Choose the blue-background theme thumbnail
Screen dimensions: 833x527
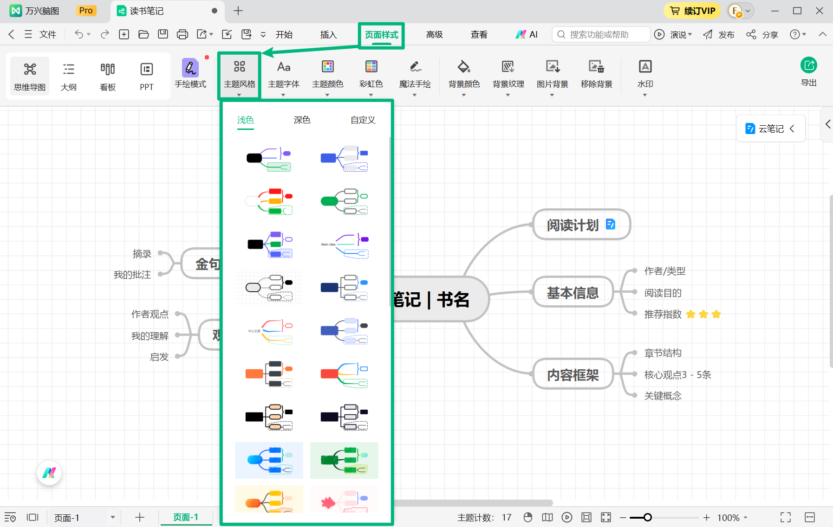click(x=269, y=460)
